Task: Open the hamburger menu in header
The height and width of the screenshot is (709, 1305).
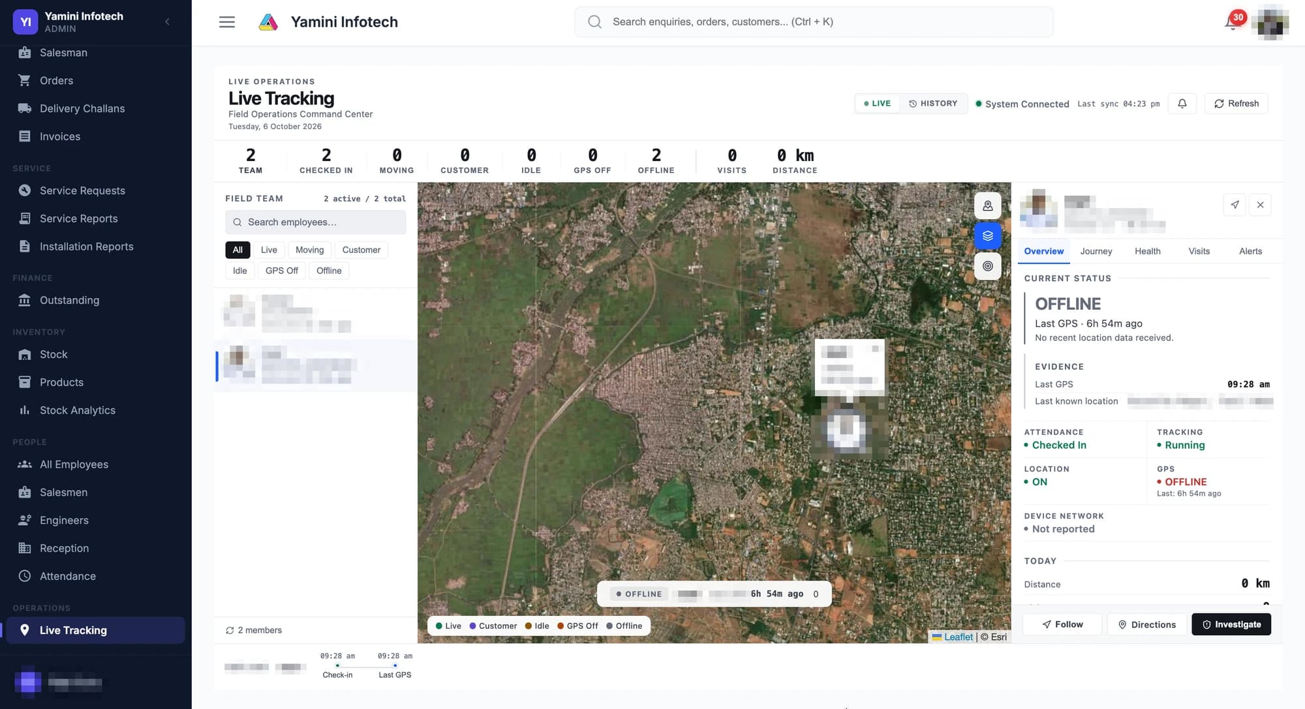Action: [226, 22]
